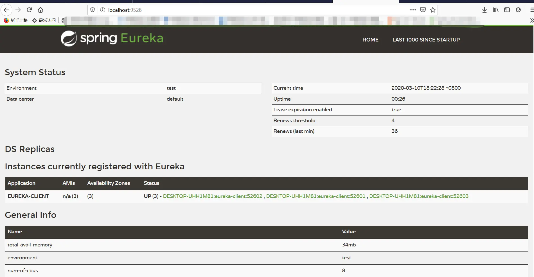The height and width of the screenshot is (277, 534).
Task: Click the num-of-cpus row name
Action: point(23,271)
